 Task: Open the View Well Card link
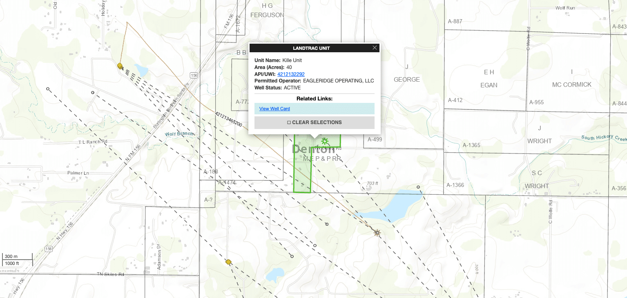coord(274,109)
